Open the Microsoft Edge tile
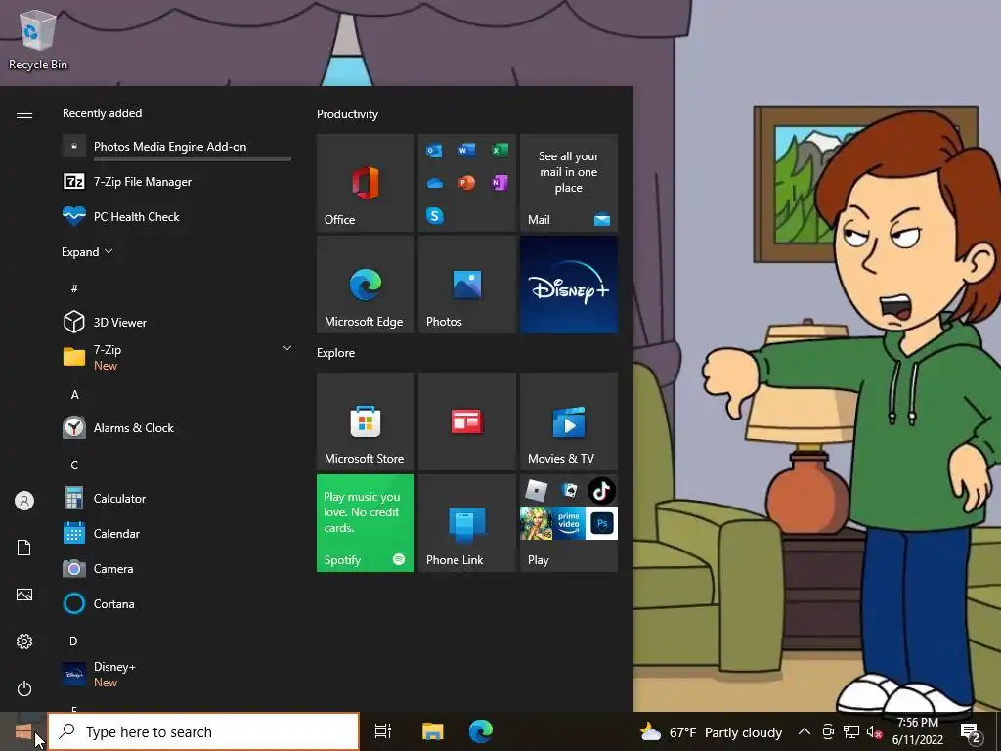1001x751 pixels. pyautogui.click(x=366, y=285)
